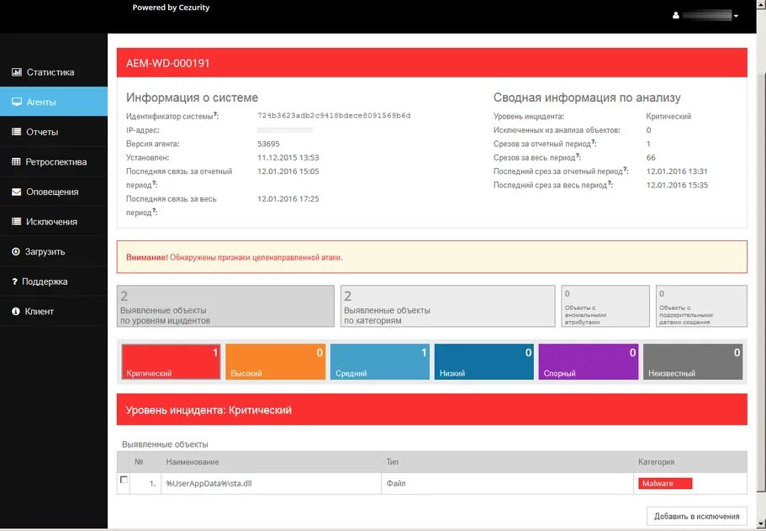Click the %UserAppData%\sta.dll file name

[x=209, y=484]
